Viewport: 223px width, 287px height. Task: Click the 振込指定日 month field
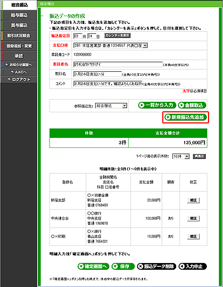pyautogui.click(x=78, y=36)
